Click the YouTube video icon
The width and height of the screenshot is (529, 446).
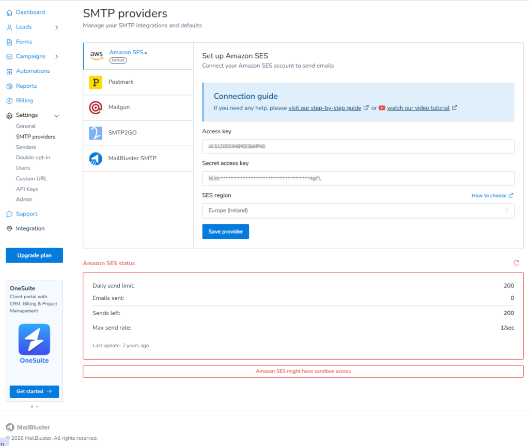[382, 108]
